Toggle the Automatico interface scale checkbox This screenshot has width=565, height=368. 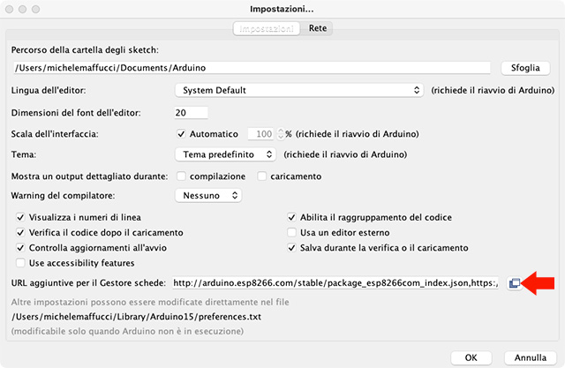click(181, 134)
